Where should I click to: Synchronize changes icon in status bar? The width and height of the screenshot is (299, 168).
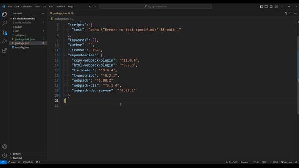19,162
